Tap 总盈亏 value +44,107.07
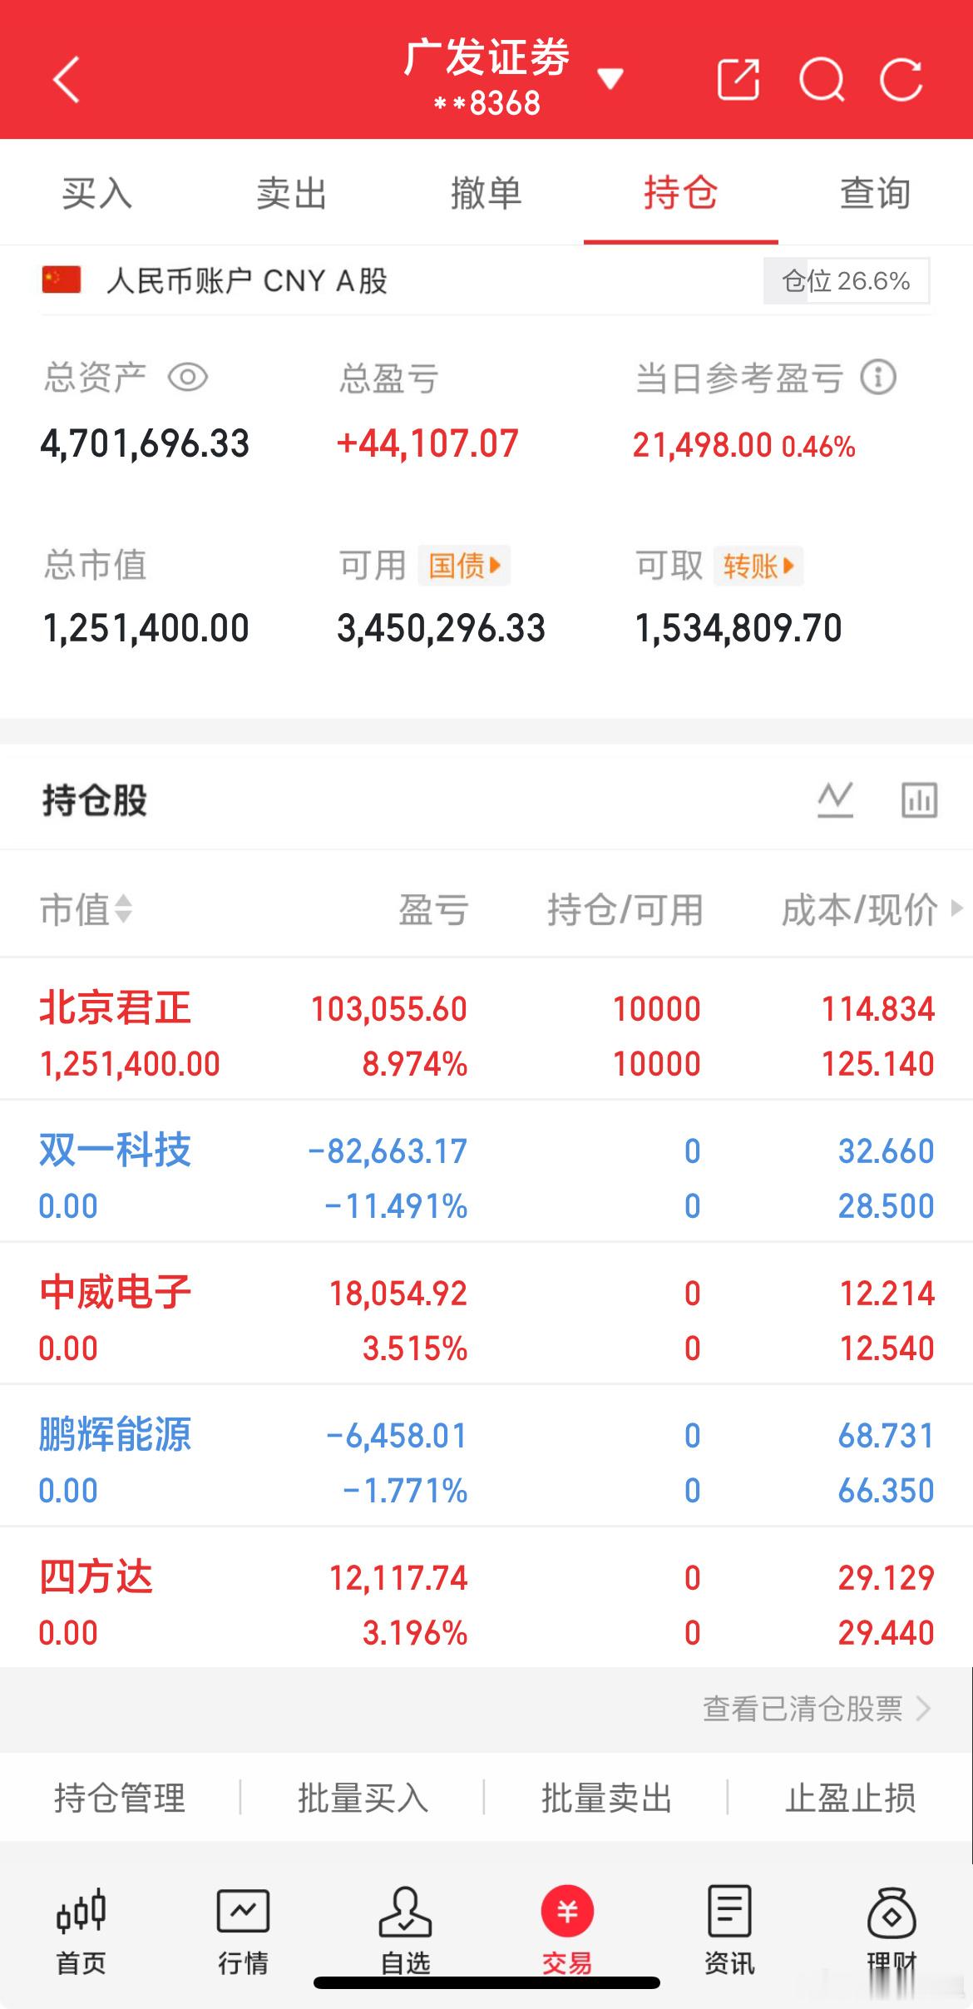The height and width of the screenshot is (2009, 973). pyautogui.click(x=427, y=443)
